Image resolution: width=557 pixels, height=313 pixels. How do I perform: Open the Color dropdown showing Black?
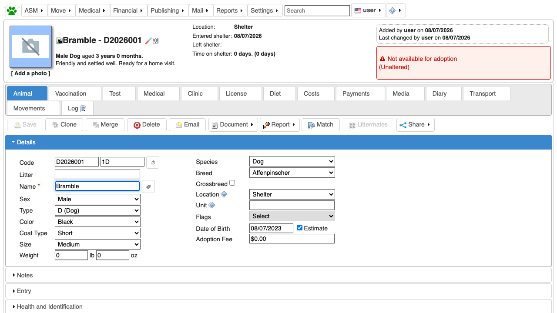pos(97,222)
